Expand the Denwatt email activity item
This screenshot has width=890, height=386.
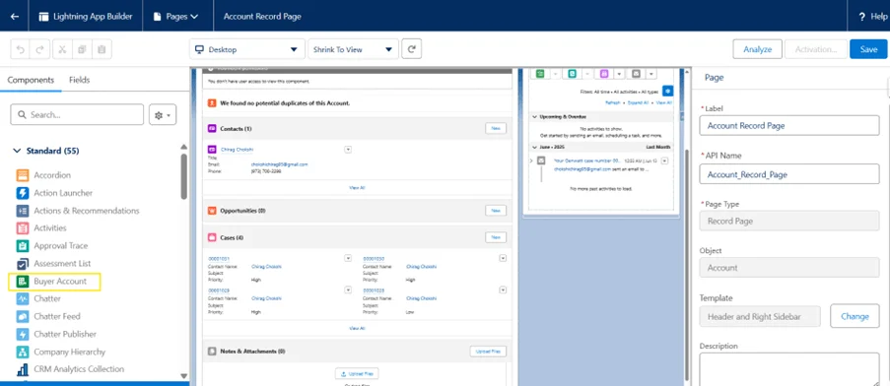[531, 161]
